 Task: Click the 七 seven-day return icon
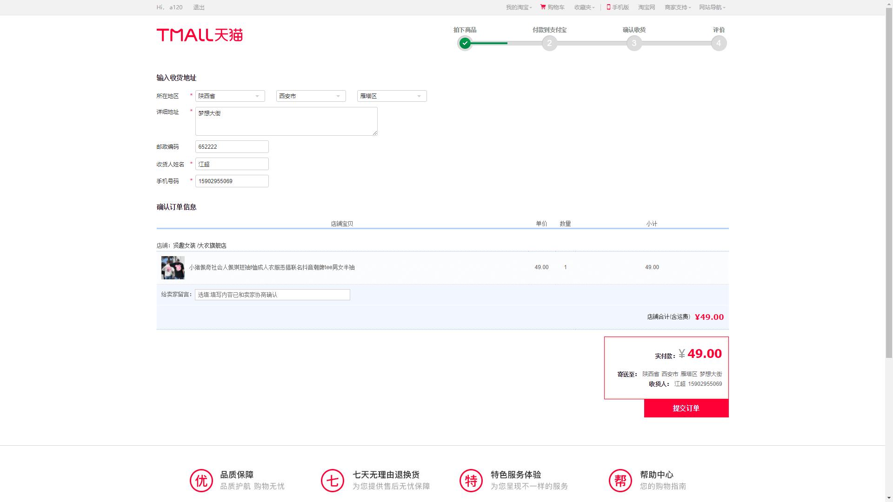pyautogui.click(x=332, y=480)
